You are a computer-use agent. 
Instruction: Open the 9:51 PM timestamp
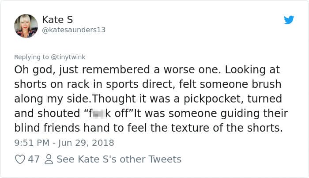point(30,143)
